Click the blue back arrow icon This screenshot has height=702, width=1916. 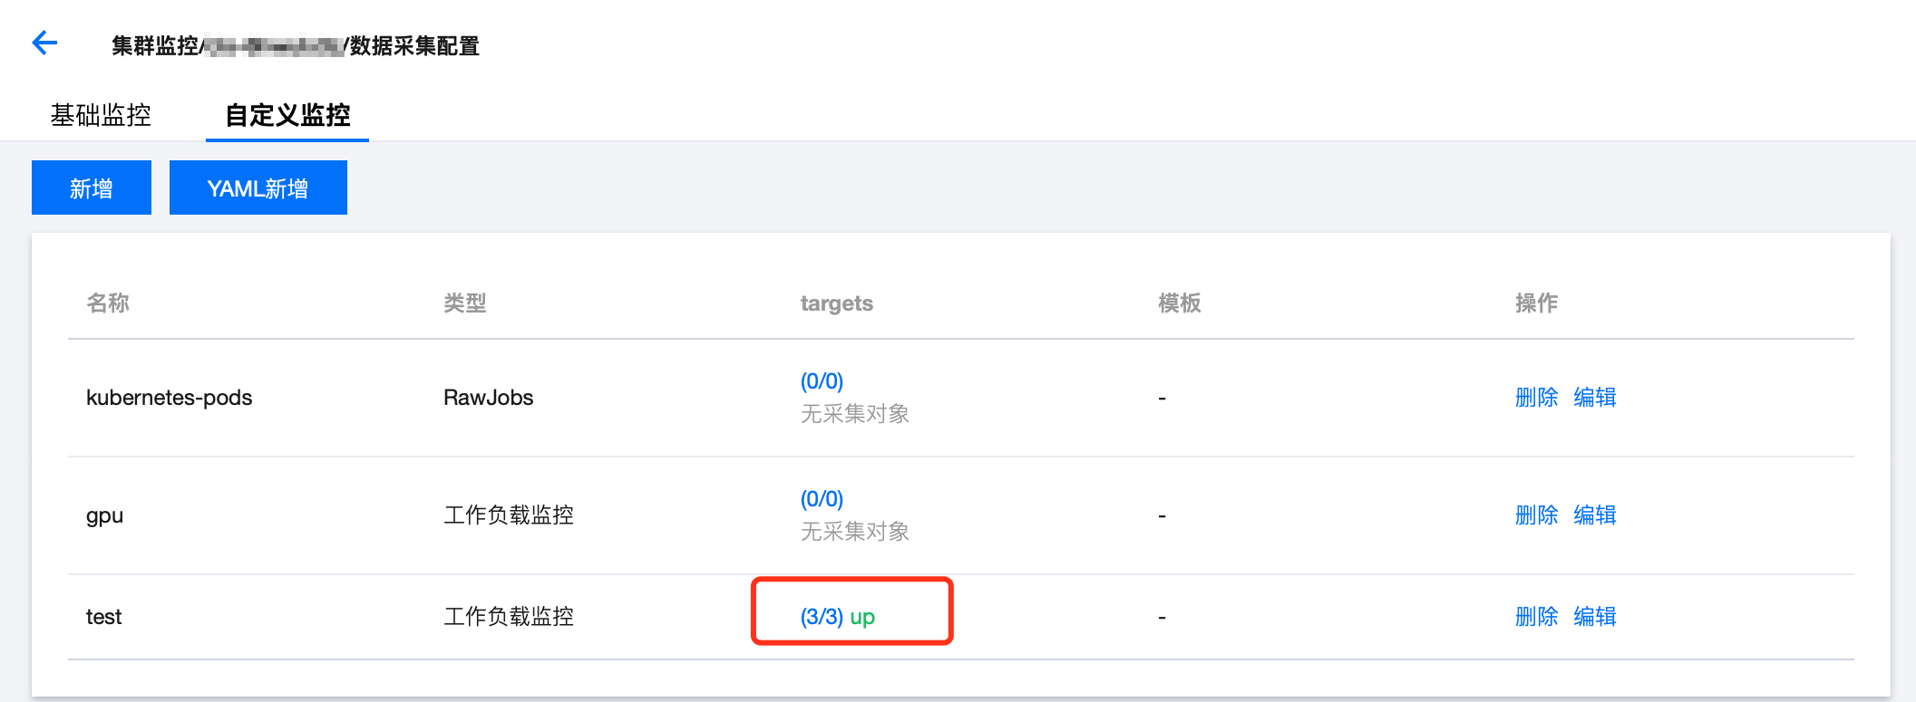click(x=44, y=43)
